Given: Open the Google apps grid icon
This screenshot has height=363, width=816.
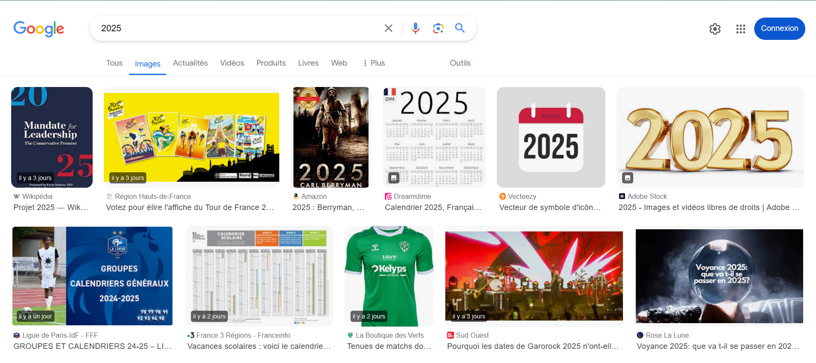Looking at the screenshot, I should pyautogui.click(x=740, y=29).
